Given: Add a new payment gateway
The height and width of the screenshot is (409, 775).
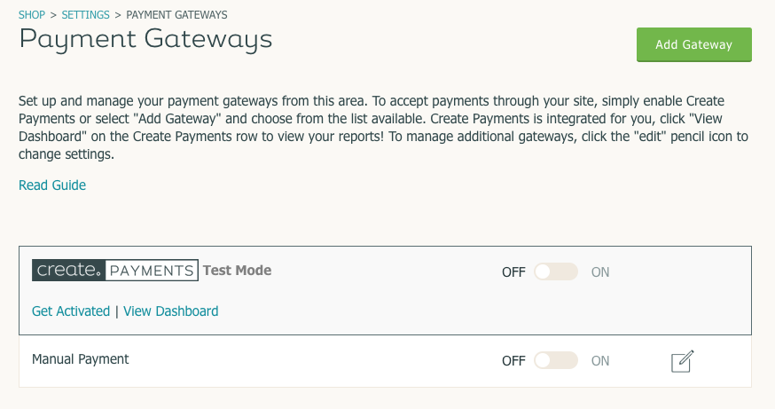Looking at the screenshot, I should tap(694, 44).
